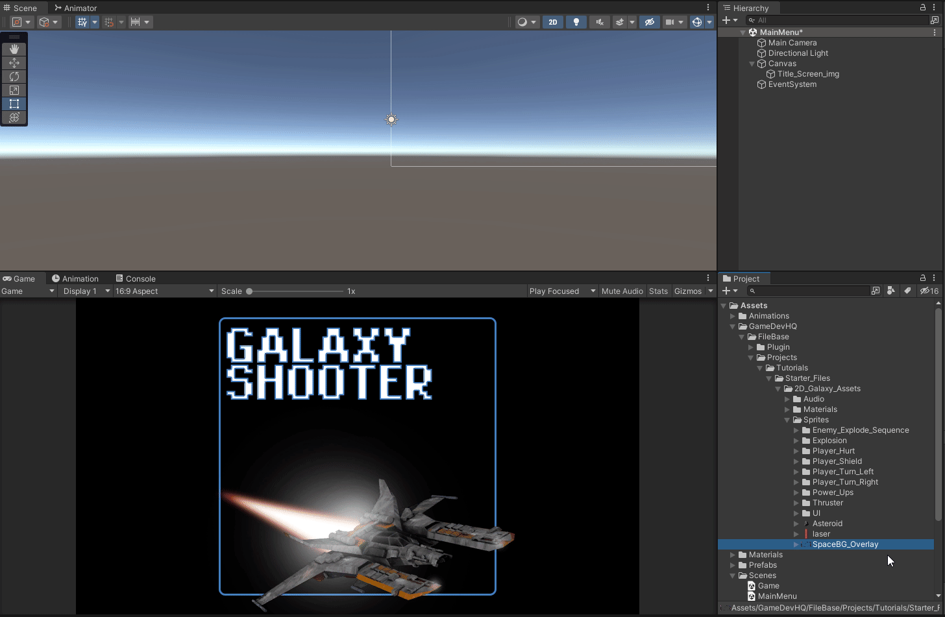
Task: Open the Scene view more options menu
Action: click(708, 8)
